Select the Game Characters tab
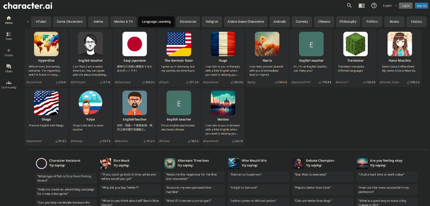 [x=70, y=22]
